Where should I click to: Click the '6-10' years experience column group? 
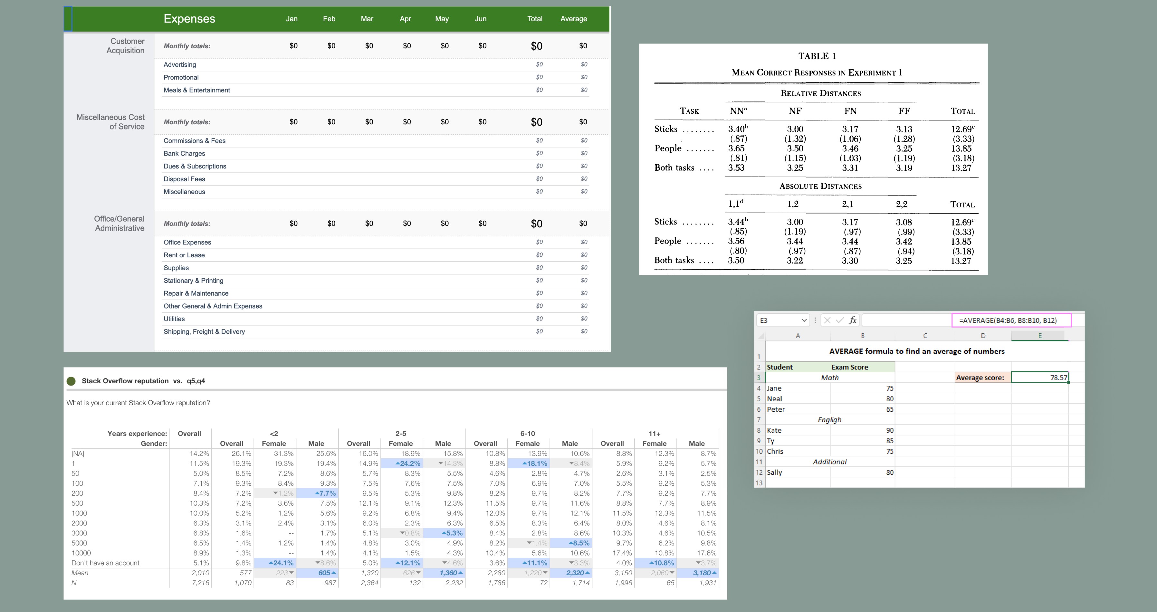coord(527,434)
